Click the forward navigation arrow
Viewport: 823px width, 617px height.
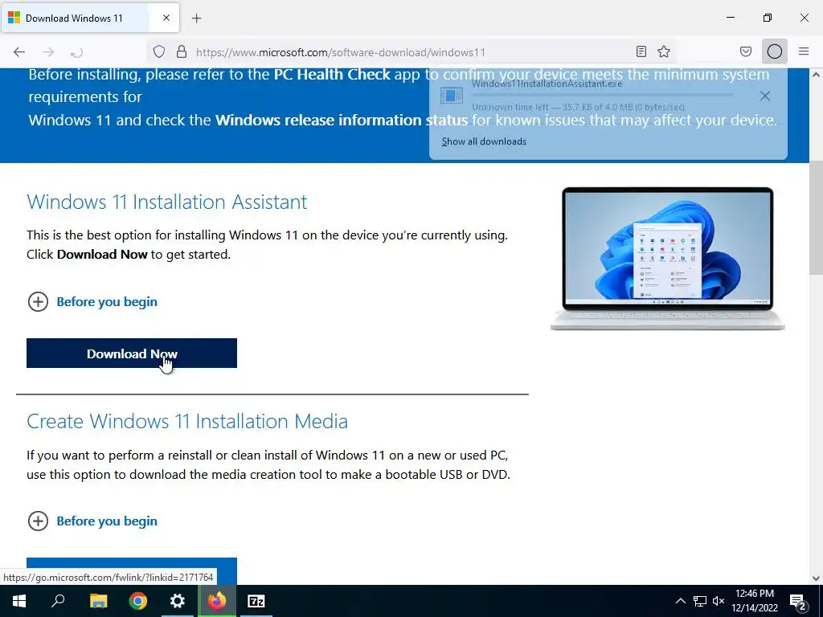point(48,51)
